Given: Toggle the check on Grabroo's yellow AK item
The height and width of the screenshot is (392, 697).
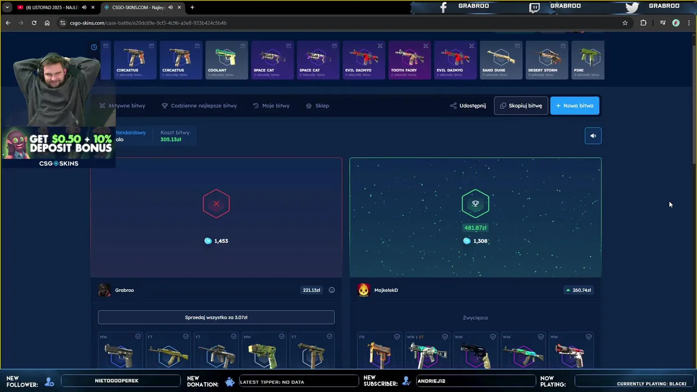Looking at the screenshot, I should click(x=186, y=336).
